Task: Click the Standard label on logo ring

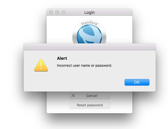Action: pos(89,23)
